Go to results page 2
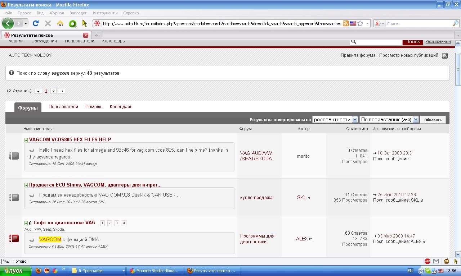This screenshot has height=276, width=461. [53, 91]
